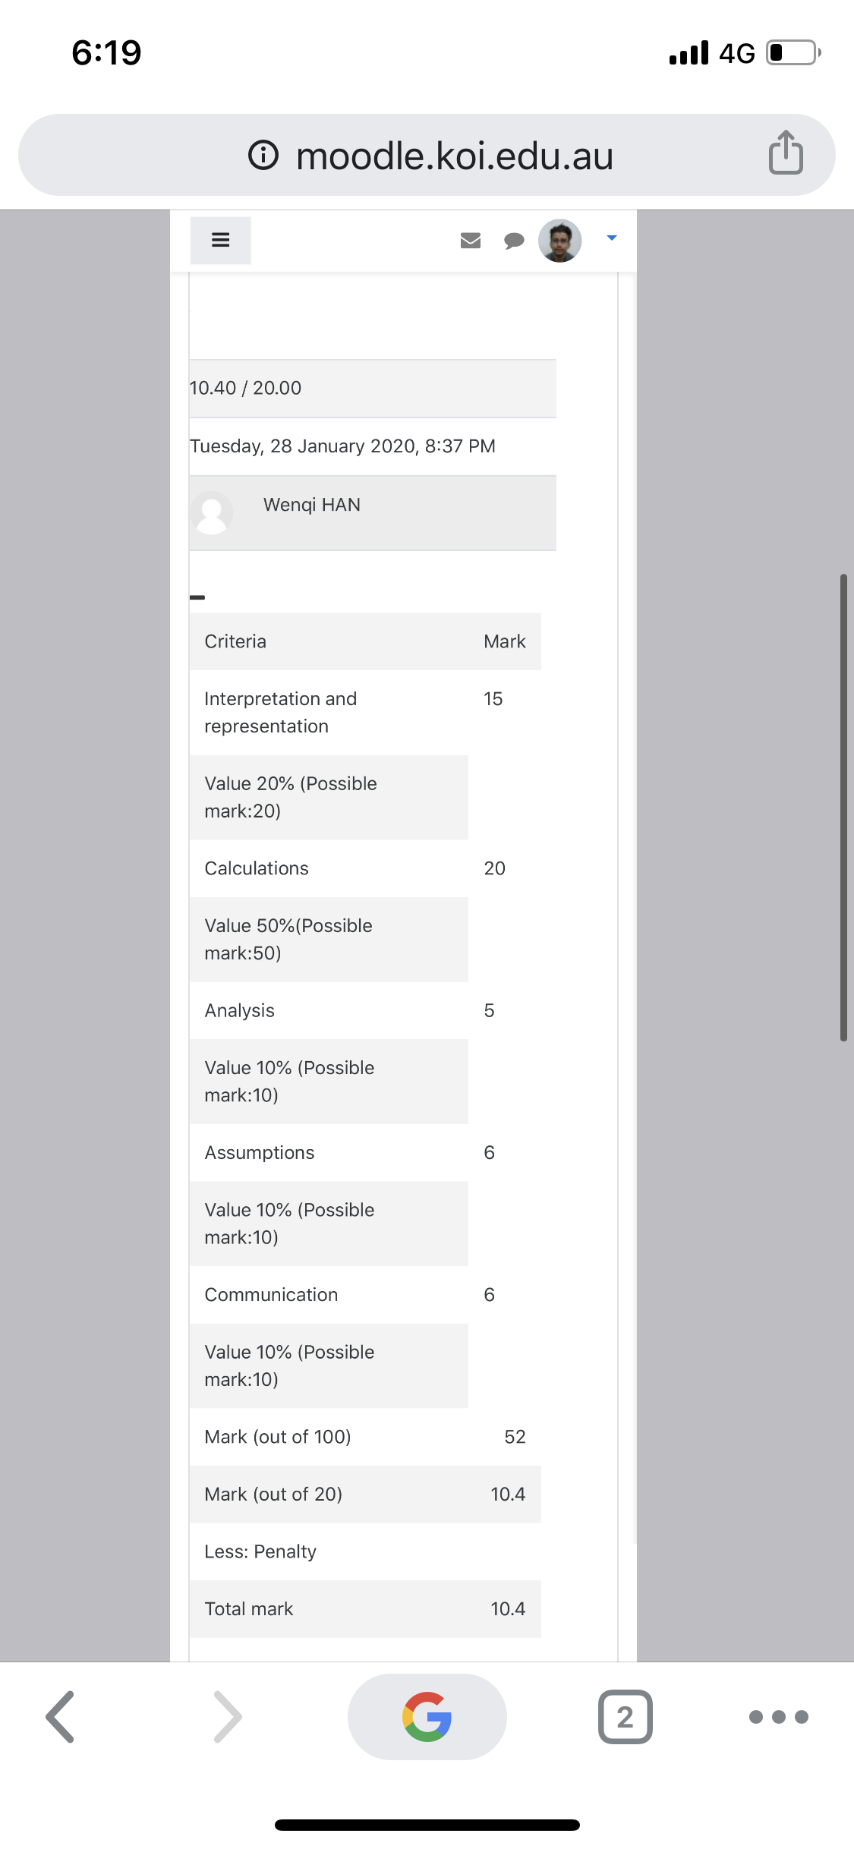Click the user profile avatar photo
Viewport: 854px width, 1849px height.
(x=560, y=241)
